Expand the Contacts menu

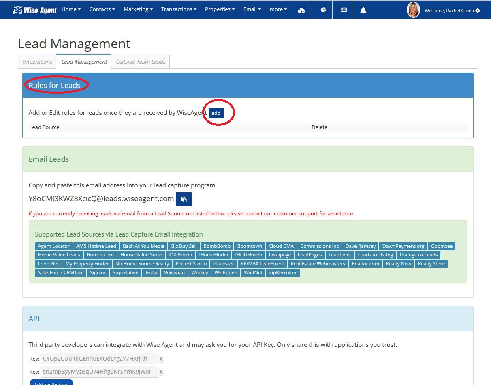(102, 9)
